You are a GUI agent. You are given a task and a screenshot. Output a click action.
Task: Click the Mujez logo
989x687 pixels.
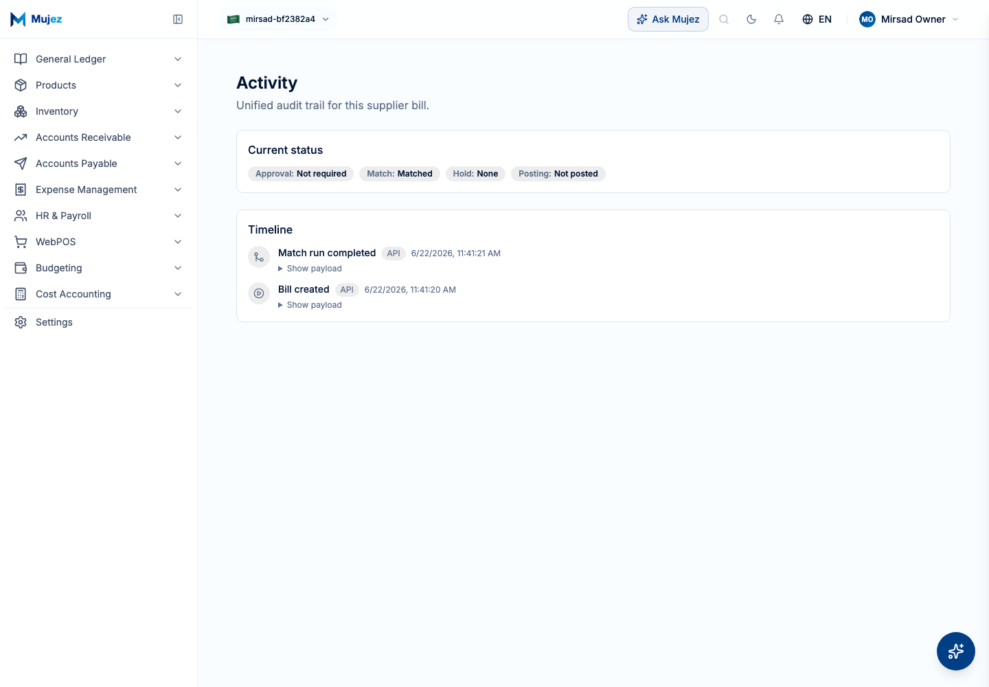click(x=36, y=19)
